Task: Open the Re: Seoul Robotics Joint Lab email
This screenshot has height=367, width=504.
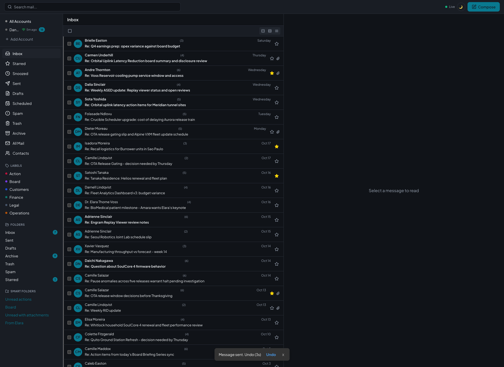Action: click(173, 234)
